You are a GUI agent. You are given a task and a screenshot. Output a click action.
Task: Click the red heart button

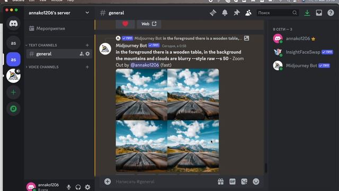(x=125, y=24)
